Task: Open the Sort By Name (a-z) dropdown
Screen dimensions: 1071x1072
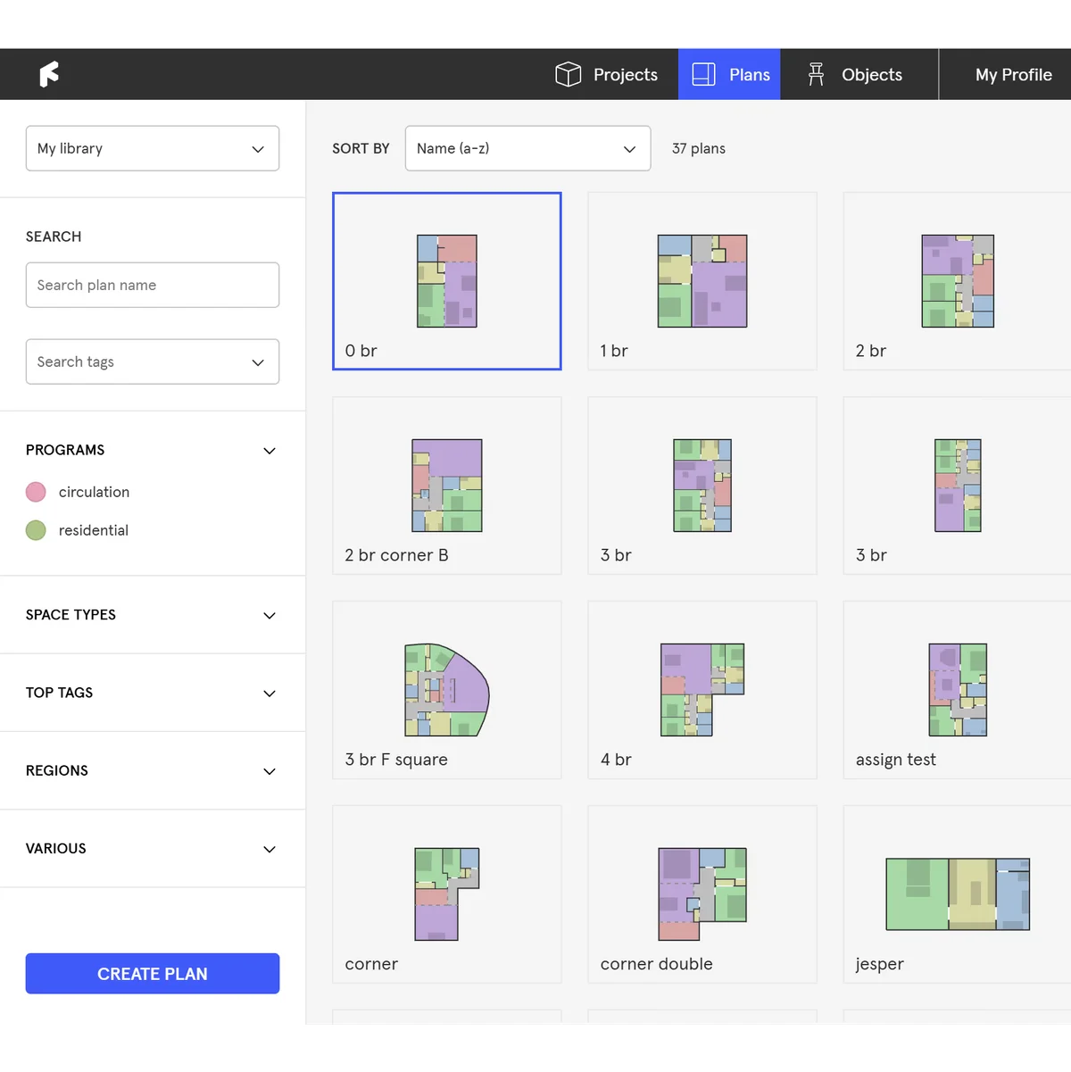Action: [527, 148]
